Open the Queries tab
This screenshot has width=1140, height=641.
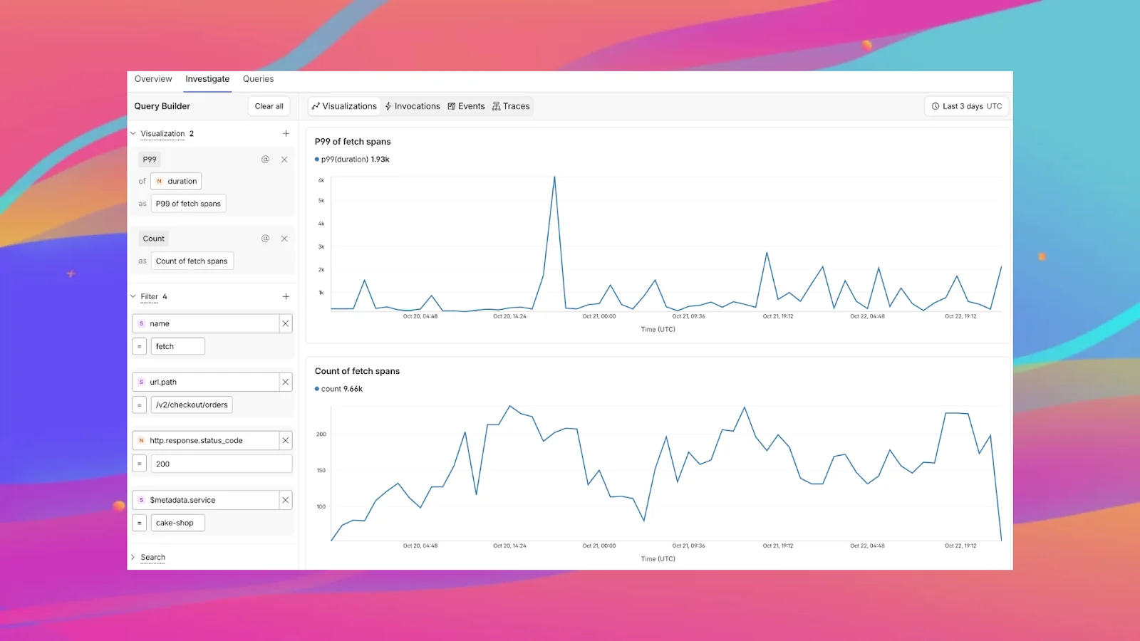(x=258, y=79)
